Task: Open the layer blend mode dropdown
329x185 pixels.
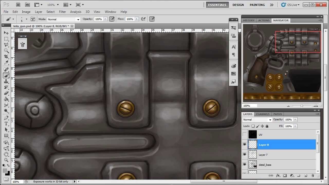Action: 257,119
